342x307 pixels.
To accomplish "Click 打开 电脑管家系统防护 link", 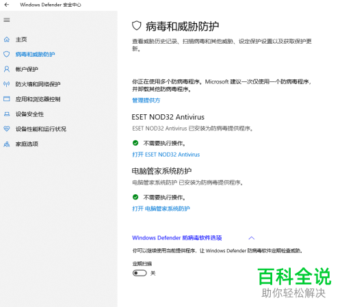I will pos(161,209).
